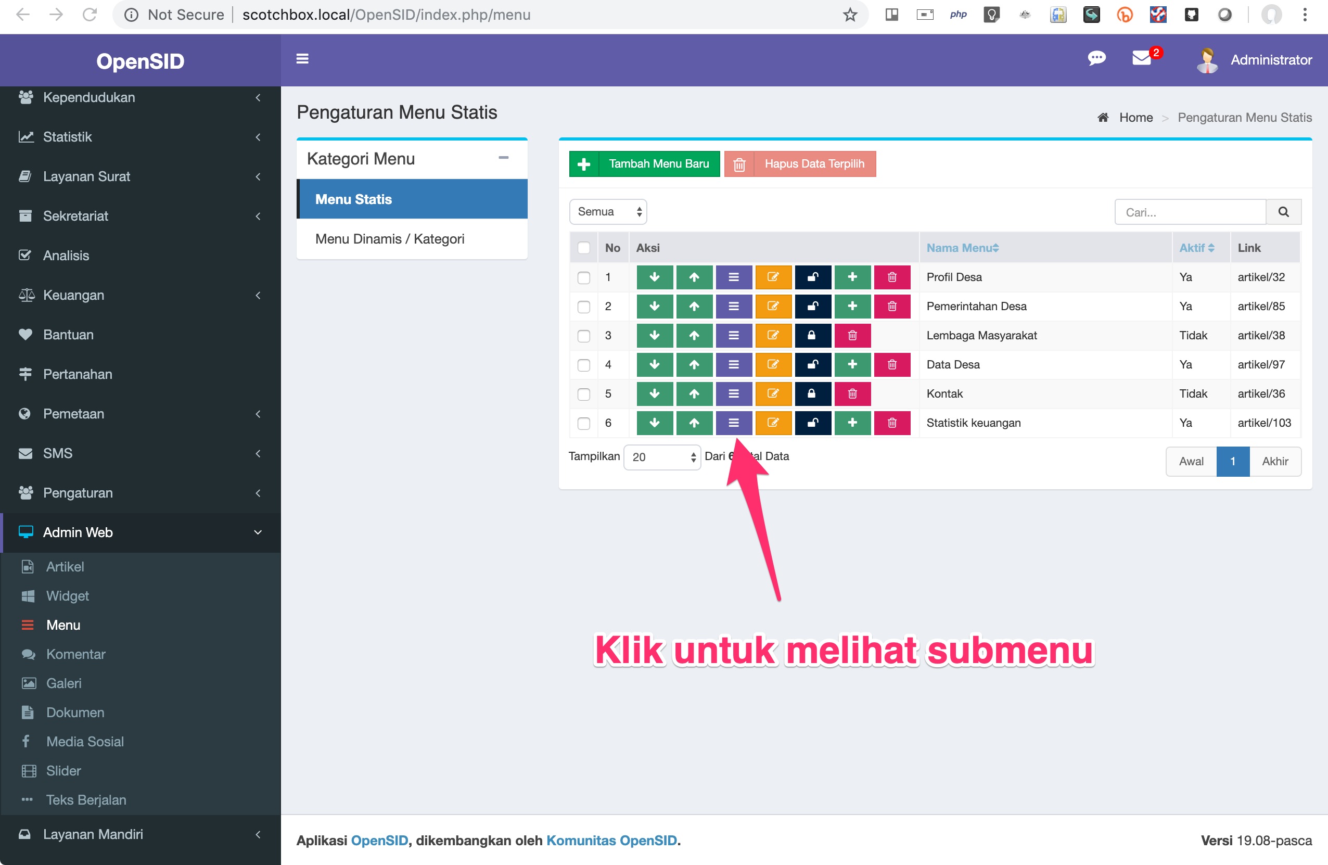The width and height of the screenshot is (1328, 865).
Task: Select all rows with header checkbox
Action: click(584, 247)
